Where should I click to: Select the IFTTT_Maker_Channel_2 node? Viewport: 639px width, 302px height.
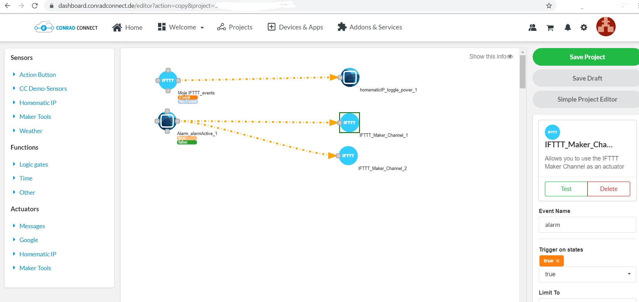tap(348, 156)
